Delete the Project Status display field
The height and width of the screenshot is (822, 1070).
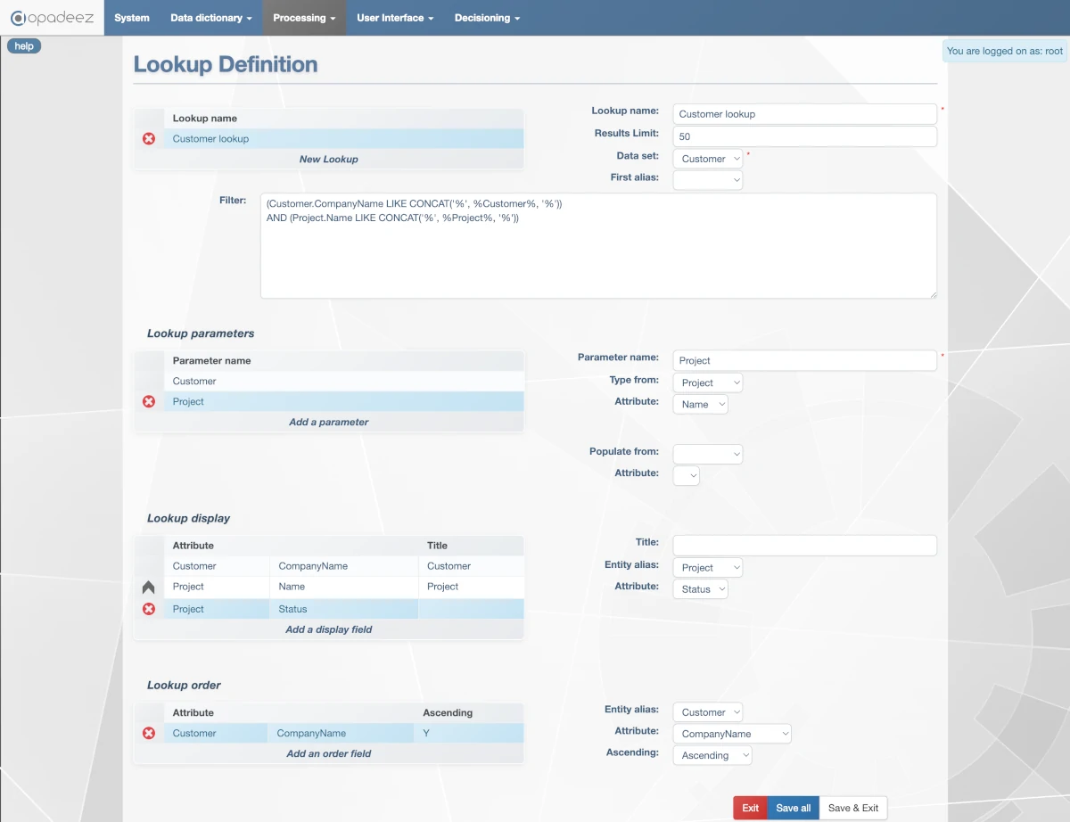[x=149, y=609]
